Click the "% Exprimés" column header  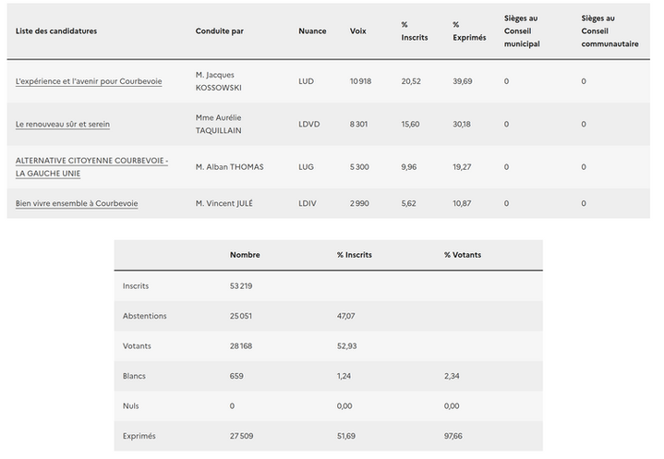[x=469, y=31]
